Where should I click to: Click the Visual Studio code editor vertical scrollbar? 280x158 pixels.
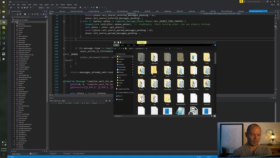(x=276, y=54)
